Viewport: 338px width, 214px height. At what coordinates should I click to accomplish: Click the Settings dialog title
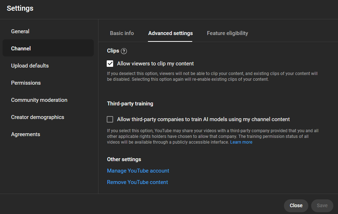pos(20,8)
